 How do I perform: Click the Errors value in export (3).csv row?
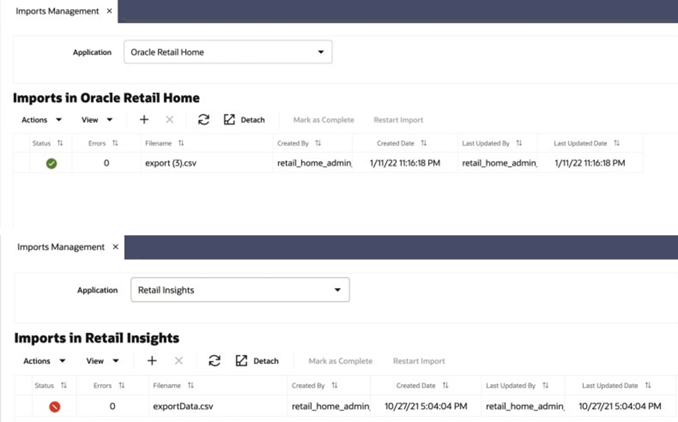pos(106,163)
